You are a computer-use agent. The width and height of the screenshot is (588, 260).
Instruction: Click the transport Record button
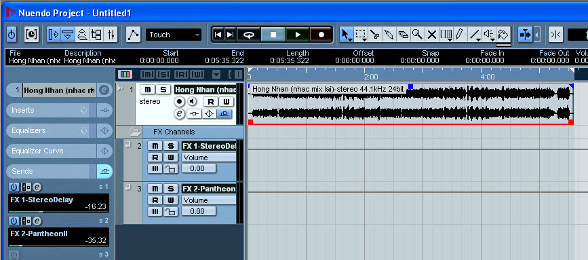click(x=321, y=35)
